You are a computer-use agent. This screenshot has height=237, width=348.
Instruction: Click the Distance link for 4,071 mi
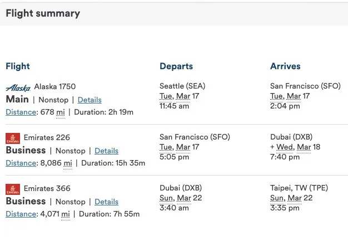[19, 214]
